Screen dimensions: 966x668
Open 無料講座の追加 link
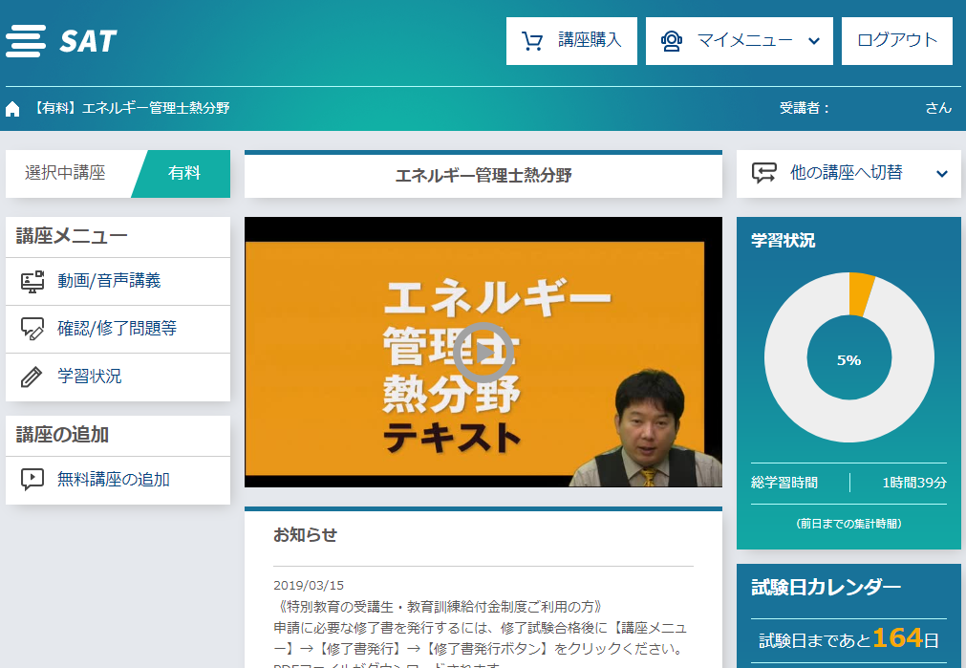coord(114,480)
